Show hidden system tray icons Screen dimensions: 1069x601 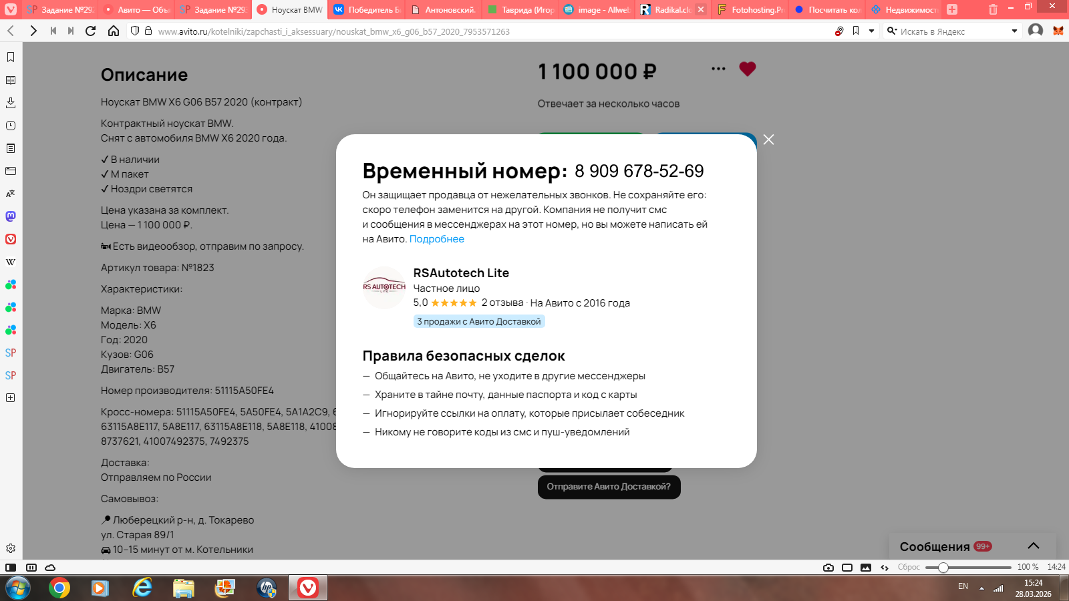pos(981,588)
